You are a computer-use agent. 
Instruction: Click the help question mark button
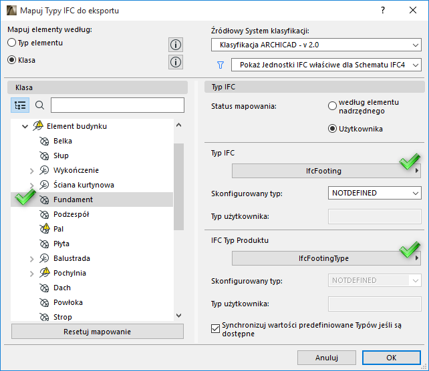click(382, 11)
